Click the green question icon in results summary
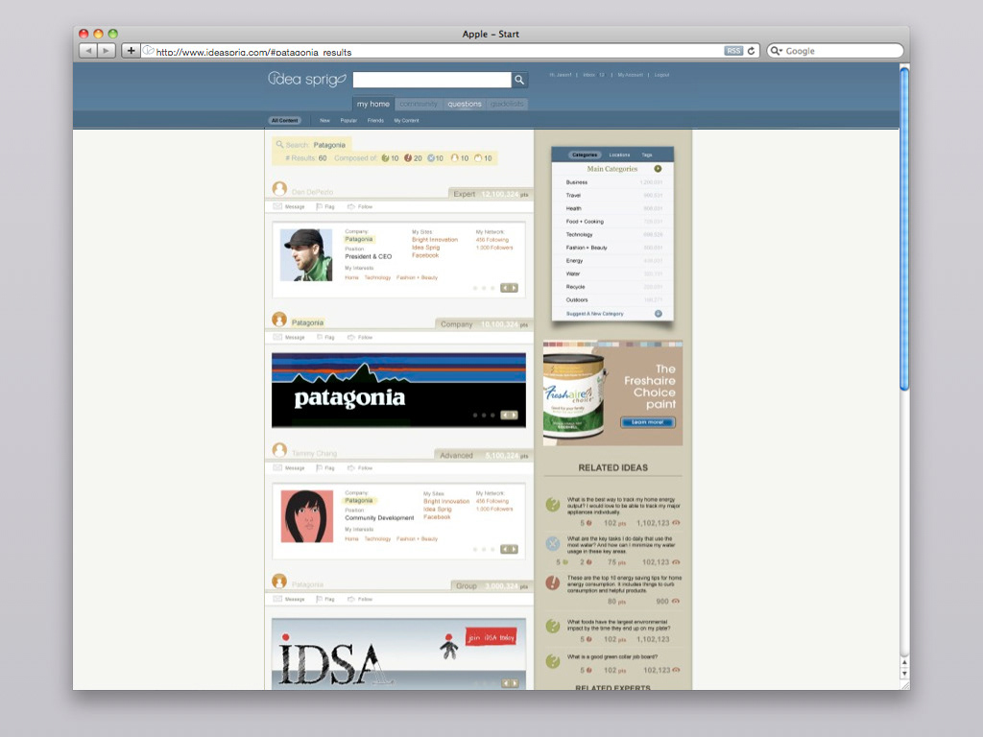Image resolution: width=983 pixels, height=737 pixels. 385,158
